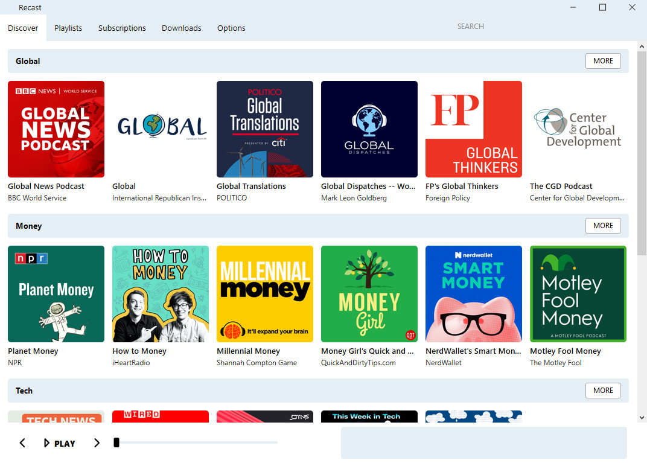The image size is (647, 463).
Task: Switch to the Playlists tab
Action: tap(68, 28)
